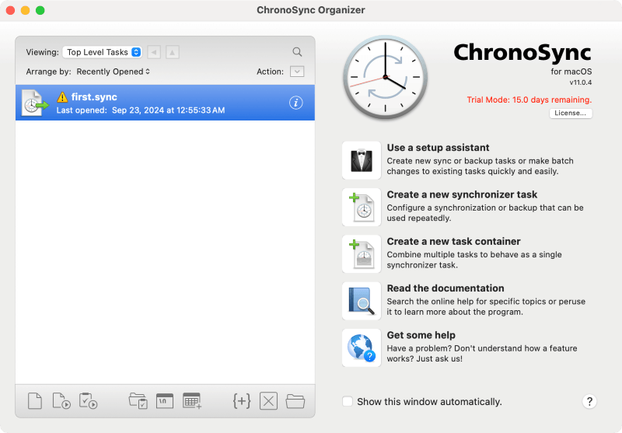Image resolution: width=622 pixels, height=433 pixels.
Task: Enable Show this window automatically checkbox
Action: (348, 401)
